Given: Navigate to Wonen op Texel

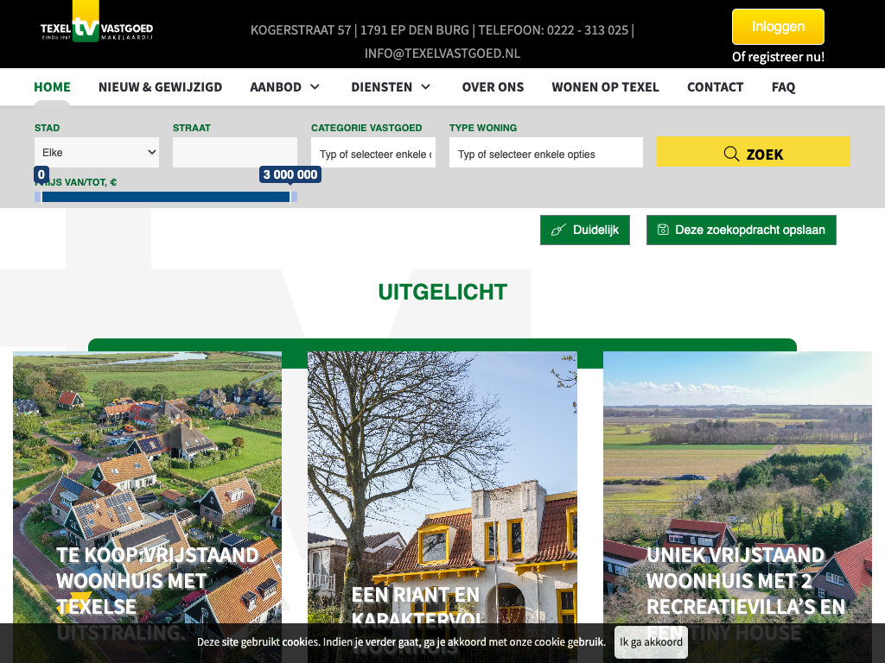Looking at the screenshot, I should [605, 87].
